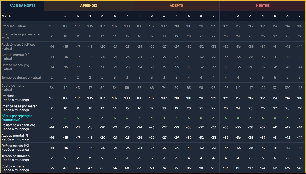Click the 'Bônus por repetição (cumulativo)' label
The height and width of the screenshot is (174, 306).
(17, 118)
